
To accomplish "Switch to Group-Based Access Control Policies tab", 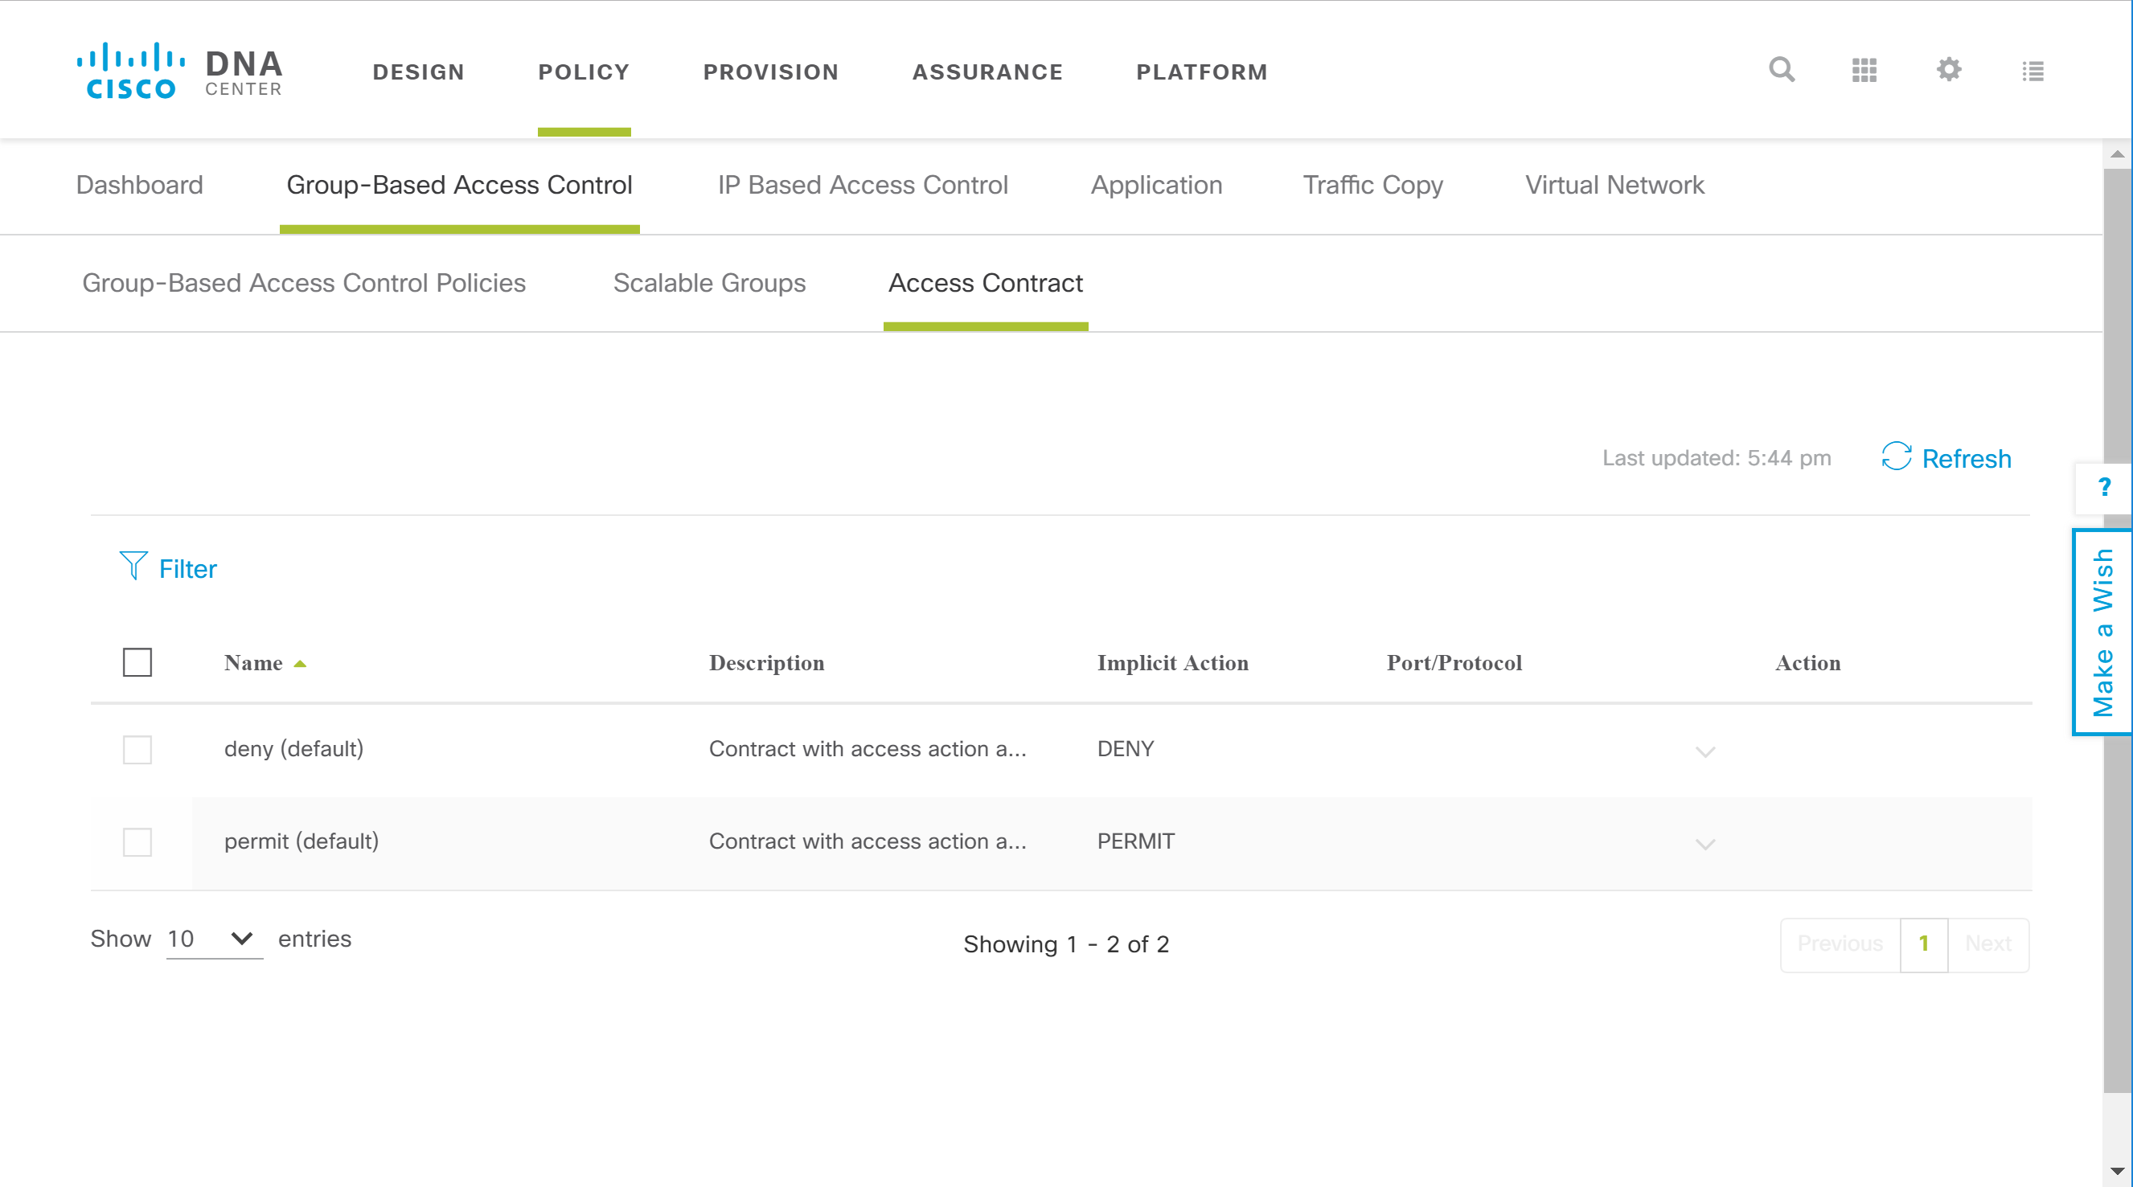I will [x=304, y=284].
